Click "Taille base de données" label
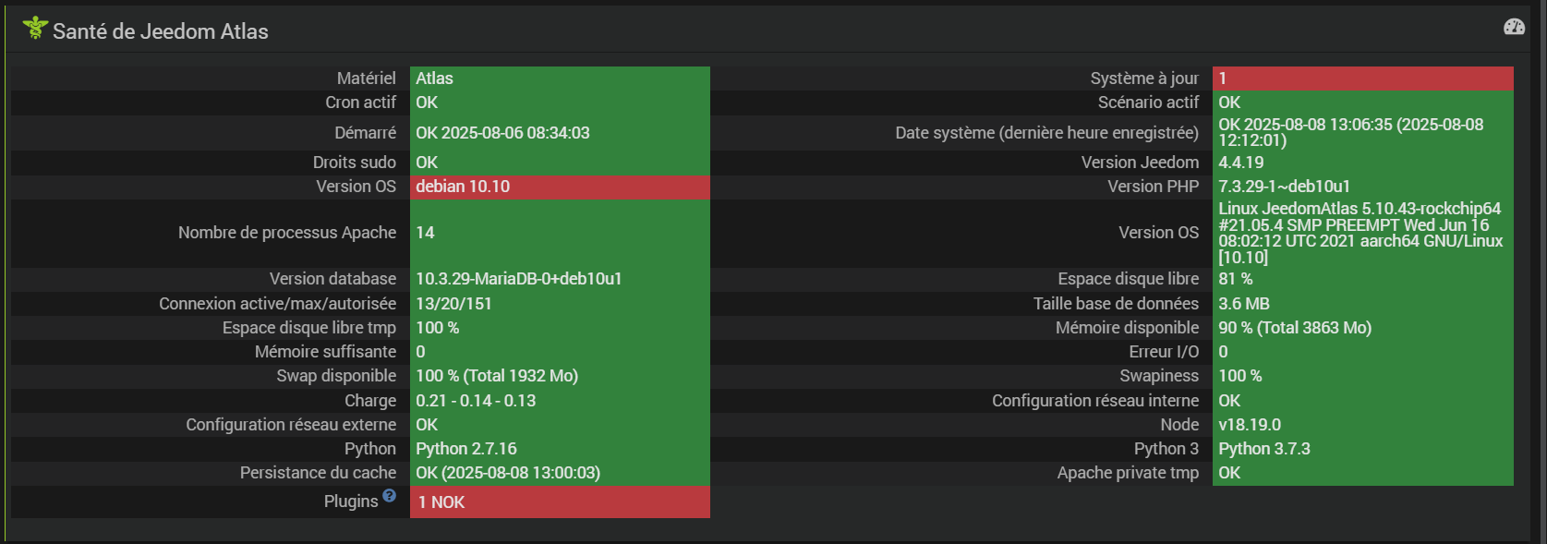 1116,304
